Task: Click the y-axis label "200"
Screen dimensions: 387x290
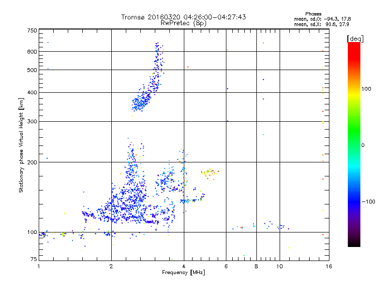Action: [x=32, y=162]
